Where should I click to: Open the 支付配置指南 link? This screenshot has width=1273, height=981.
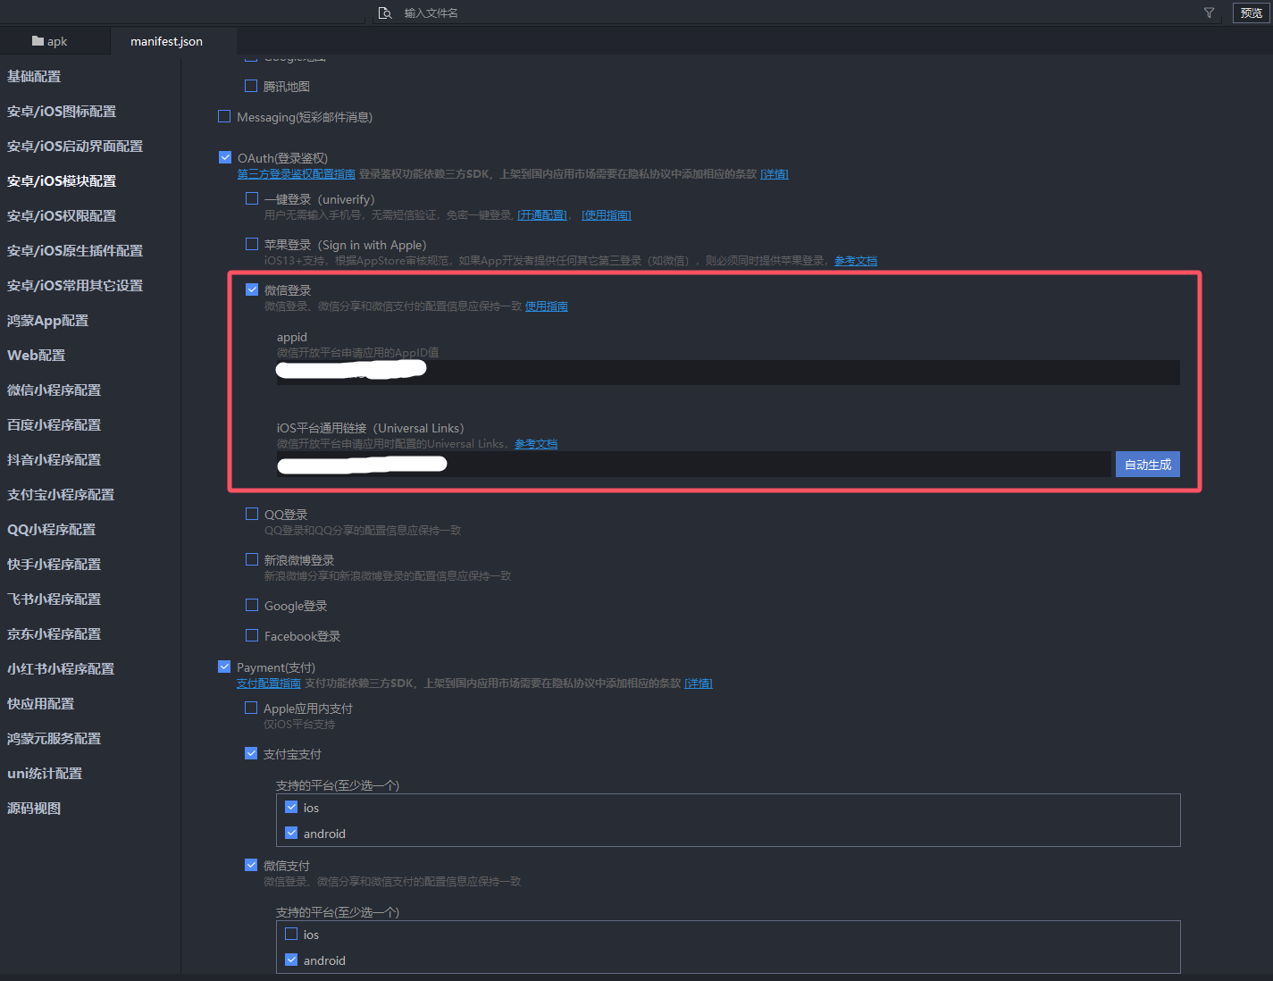click(269, 683)
